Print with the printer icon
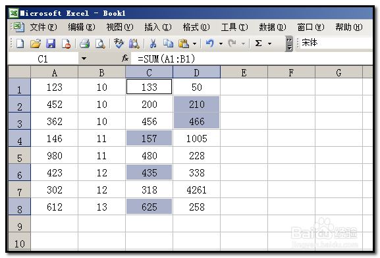 (x=84, y=43)
